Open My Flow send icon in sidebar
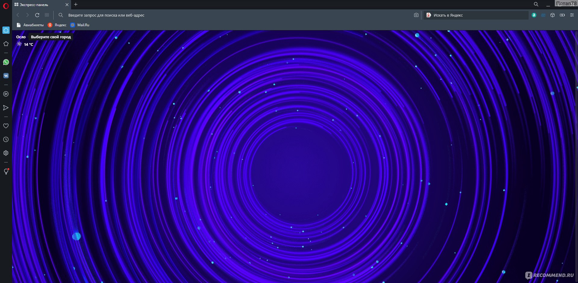Image resolution: width=578 pixels, height=283 pixels. click(6, 108)
